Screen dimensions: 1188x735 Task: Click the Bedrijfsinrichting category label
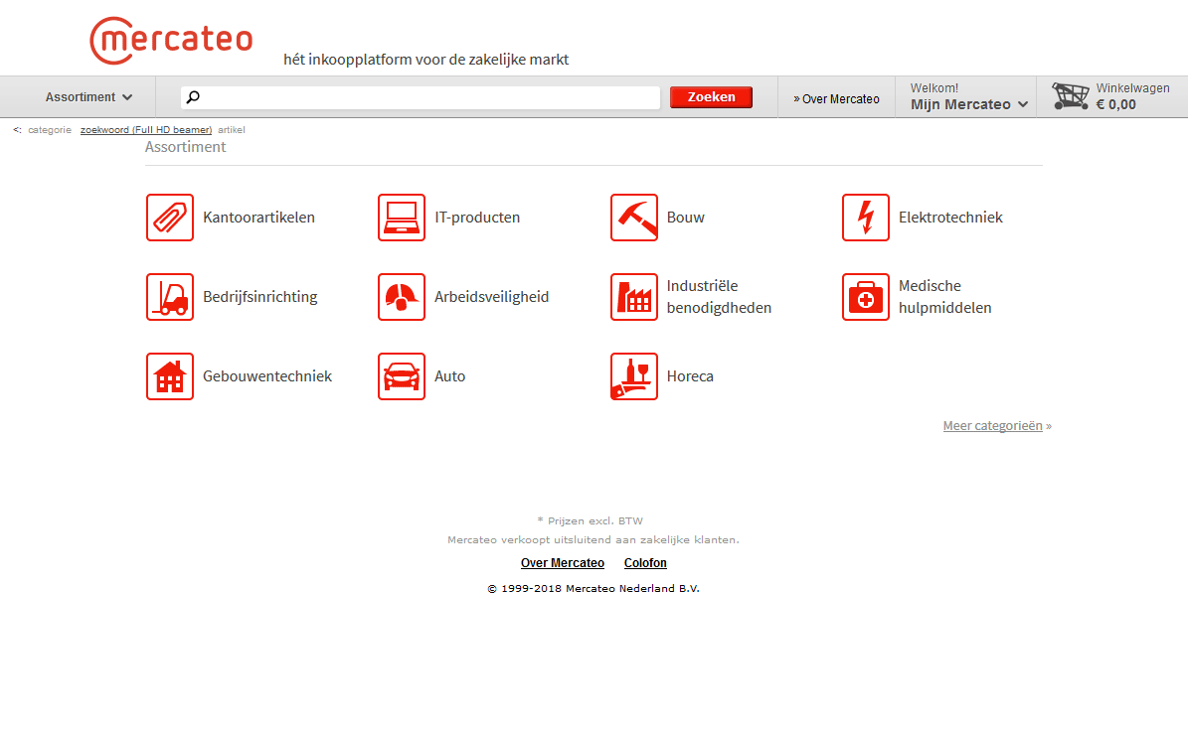[x=259, y=297]
